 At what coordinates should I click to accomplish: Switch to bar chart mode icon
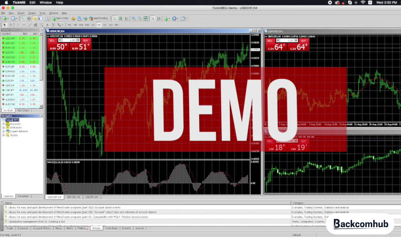(115, 18)
